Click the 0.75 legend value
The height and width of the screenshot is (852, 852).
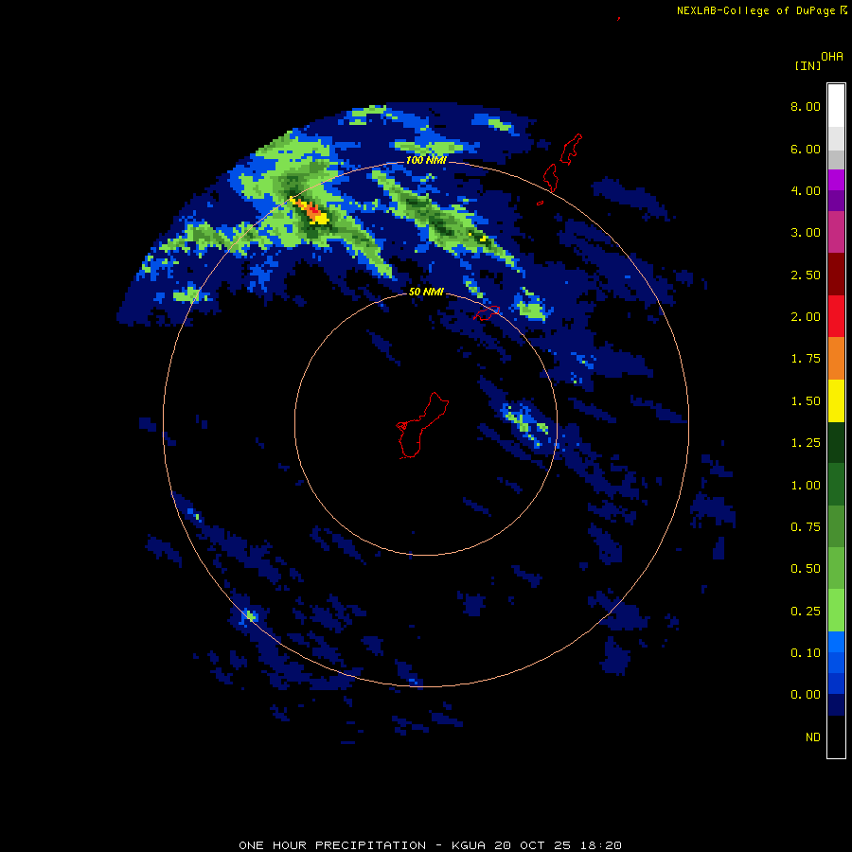(806, 527)
